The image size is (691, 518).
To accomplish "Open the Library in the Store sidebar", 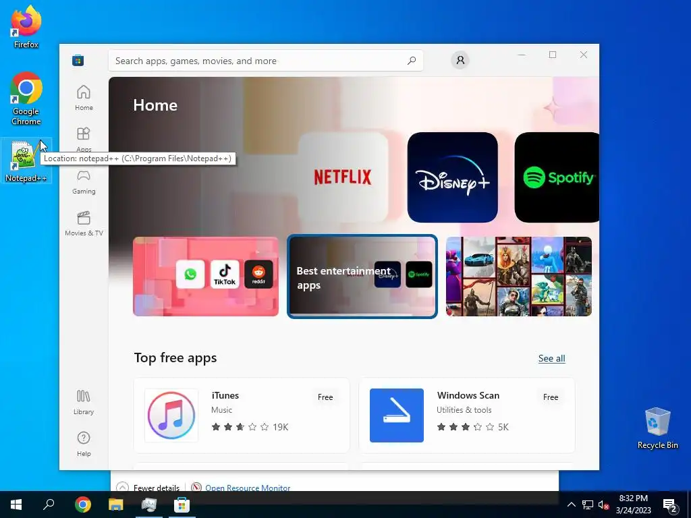I will (x=84, y=402).
